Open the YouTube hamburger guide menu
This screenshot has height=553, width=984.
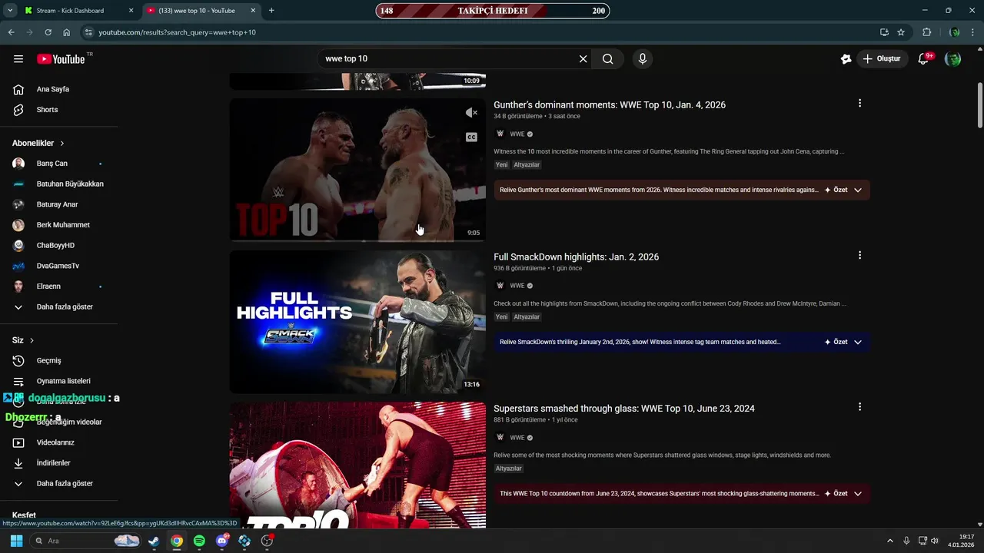(18, 59)
